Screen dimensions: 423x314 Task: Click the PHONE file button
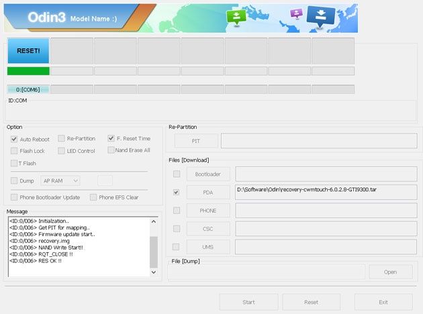pos(208,211)
